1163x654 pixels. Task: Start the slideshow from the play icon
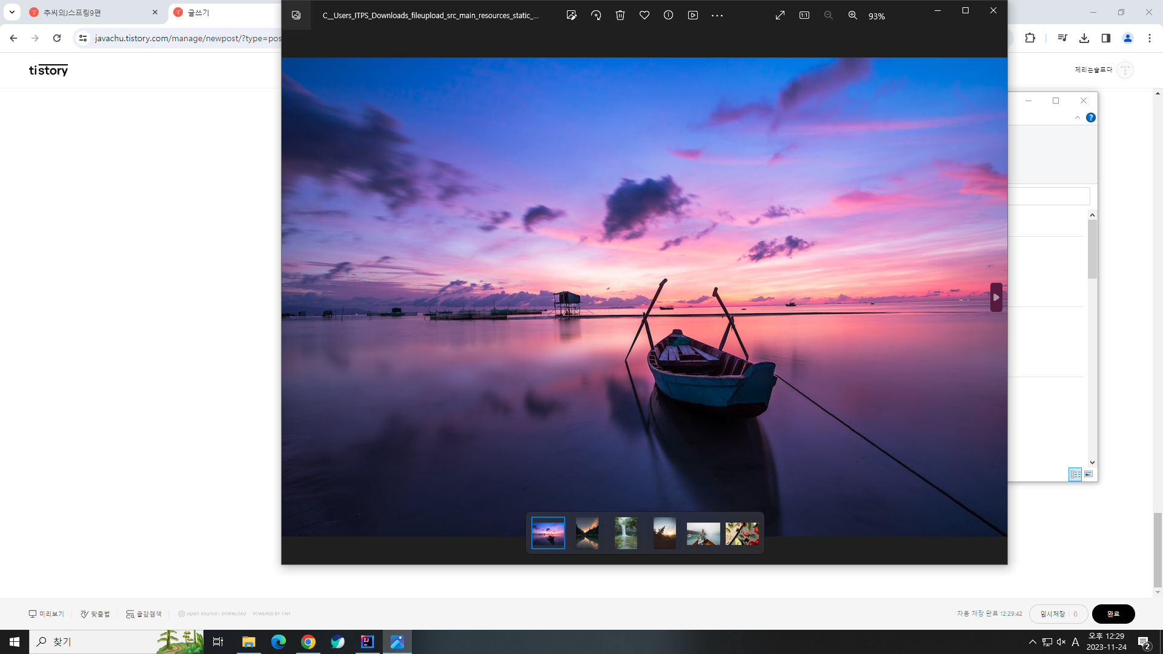(x=693, y=15)
